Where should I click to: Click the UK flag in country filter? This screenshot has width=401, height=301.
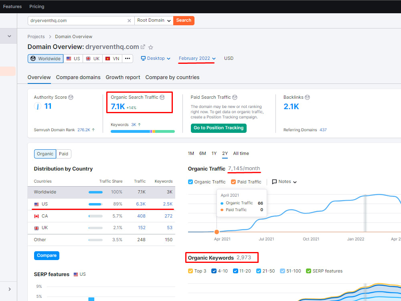[88, 59]
